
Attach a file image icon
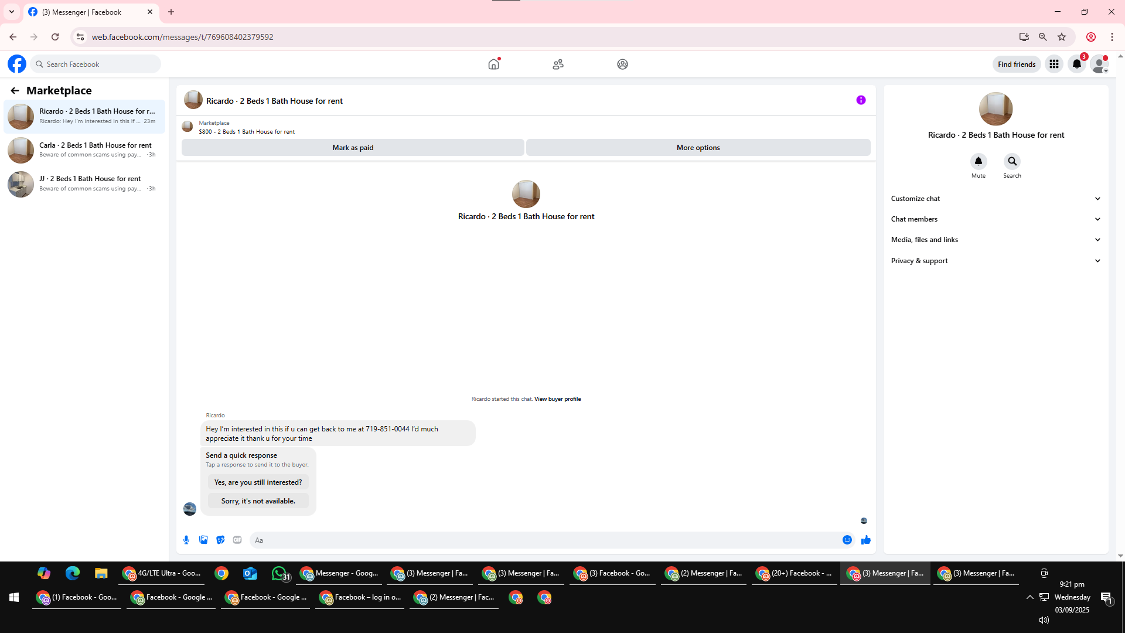pyautogui.click(x=203, y=540)
